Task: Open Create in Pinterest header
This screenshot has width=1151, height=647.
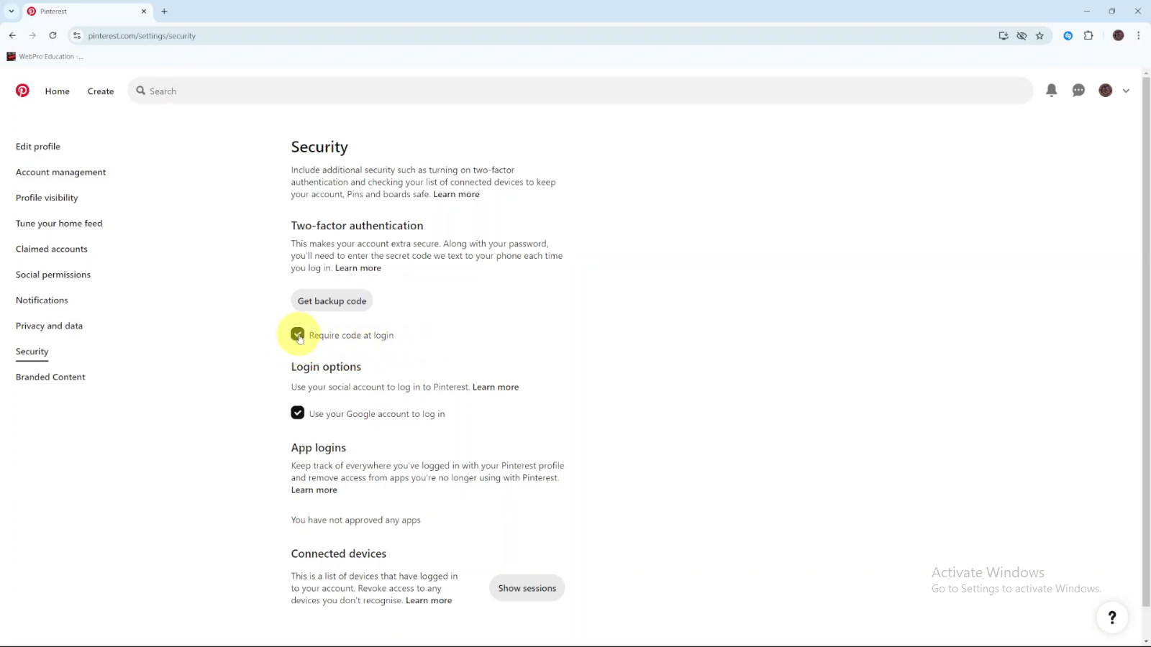Action: click(101, 91)
